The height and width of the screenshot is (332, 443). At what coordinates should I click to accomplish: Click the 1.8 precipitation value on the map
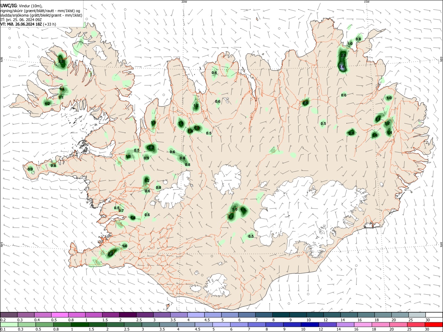pyautogui.click(x=133, y=218)
